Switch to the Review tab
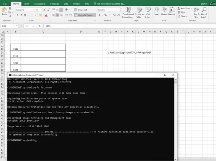This screenshot has height=161, width=216. point(76,4)
